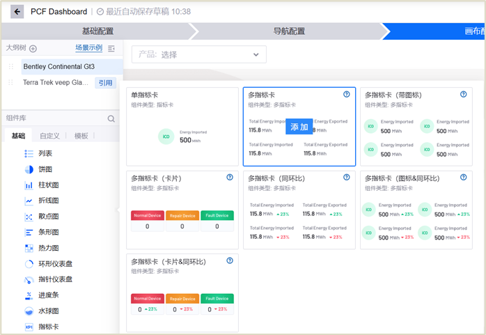The width and height of the screenshot is (486, 335).
Task: Select the 水球图 liquid fill component
Action: point(47,311)
